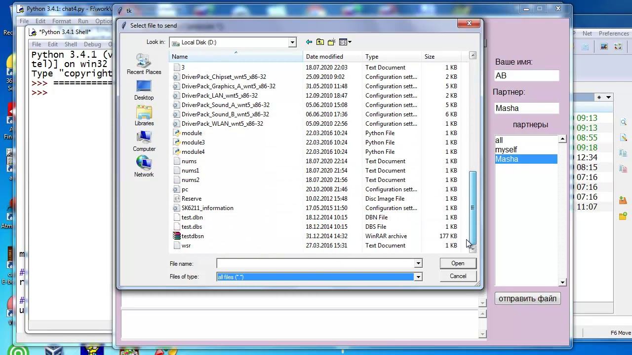
Task: Click file list scrollbar up arrow
Action: click(x=473, y=56)
